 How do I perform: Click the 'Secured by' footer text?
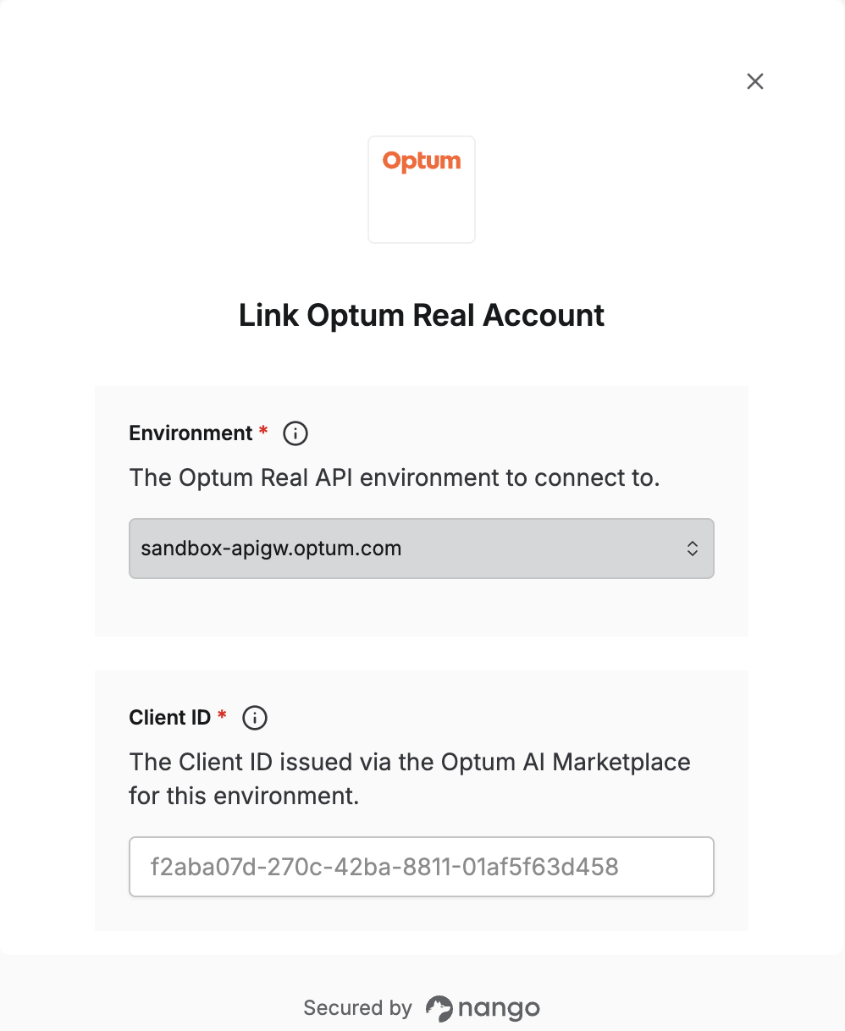click(357, 1008)
